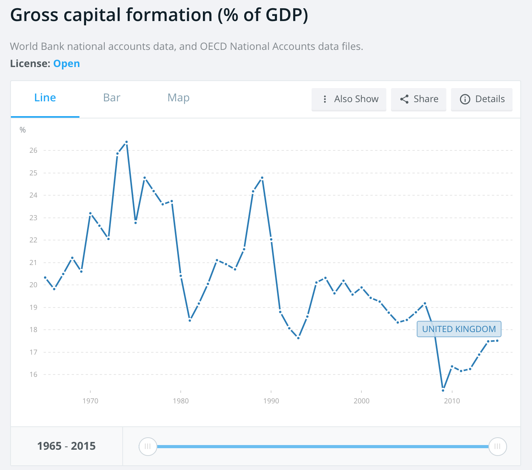Click the middle of the year range track

tap(322, 447)
